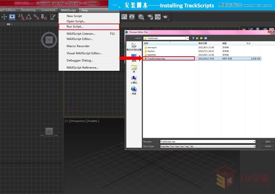Open the Look in dropdown showing TrackScripts
This screenshot has height=194, width=275.
click(187, 38)
